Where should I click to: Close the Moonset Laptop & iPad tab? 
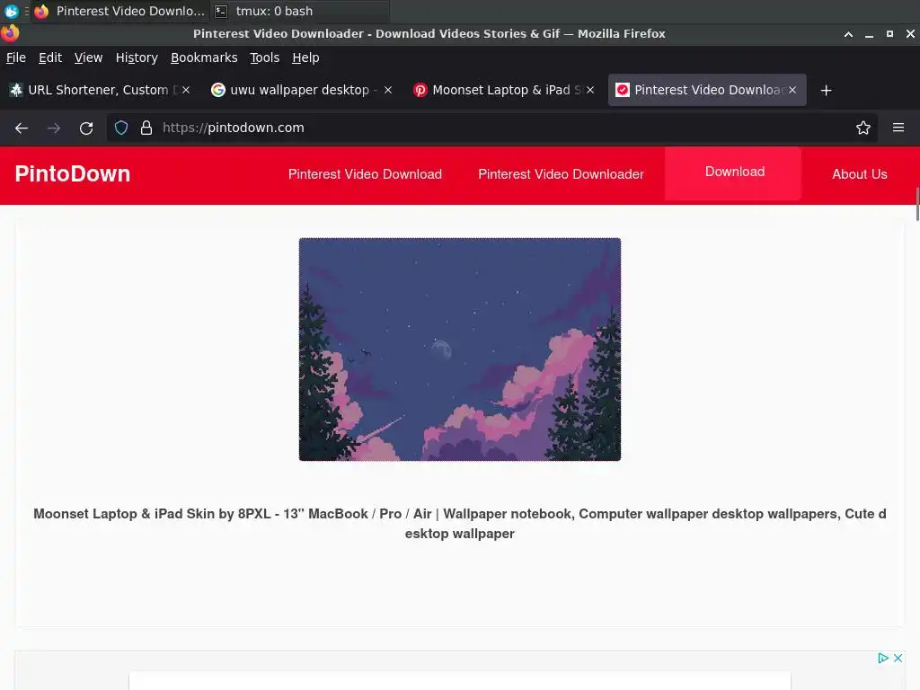590,90
